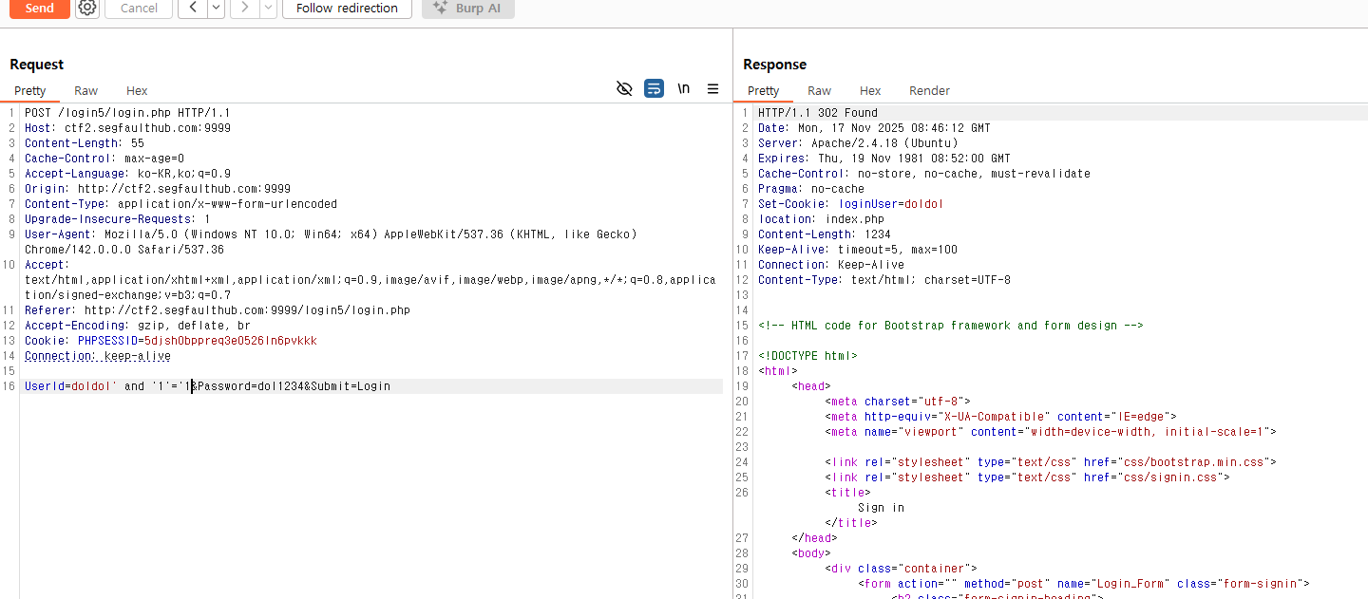Switch the Request view to Hex tab
Screen dimensions: 1368x599
137,91
